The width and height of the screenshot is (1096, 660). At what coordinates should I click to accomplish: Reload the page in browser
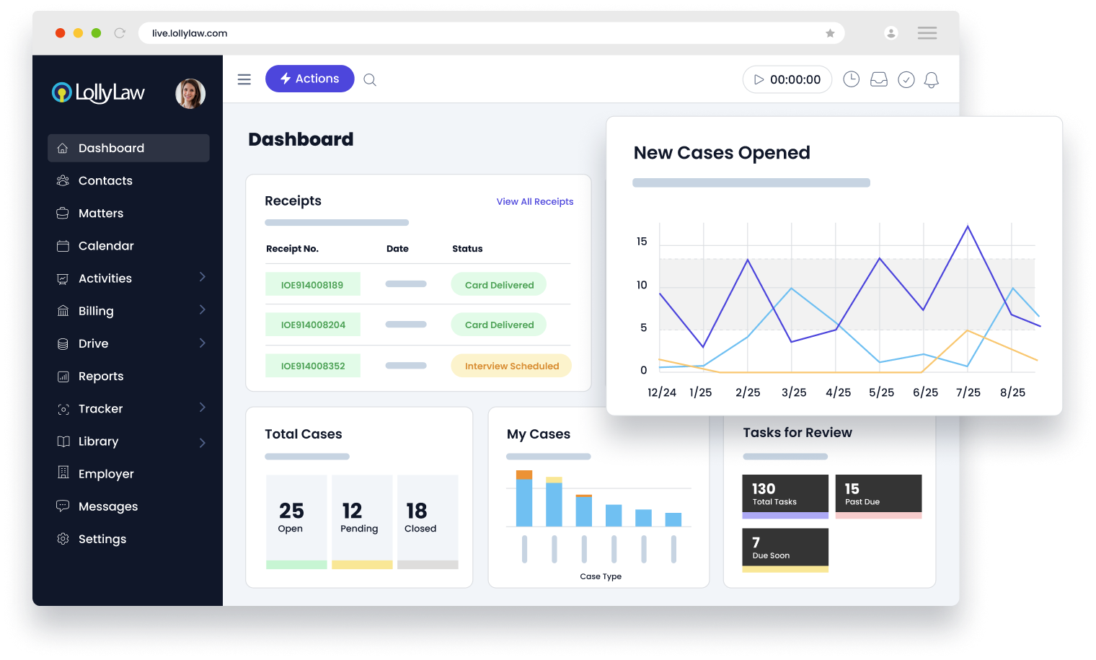[120, 33]
